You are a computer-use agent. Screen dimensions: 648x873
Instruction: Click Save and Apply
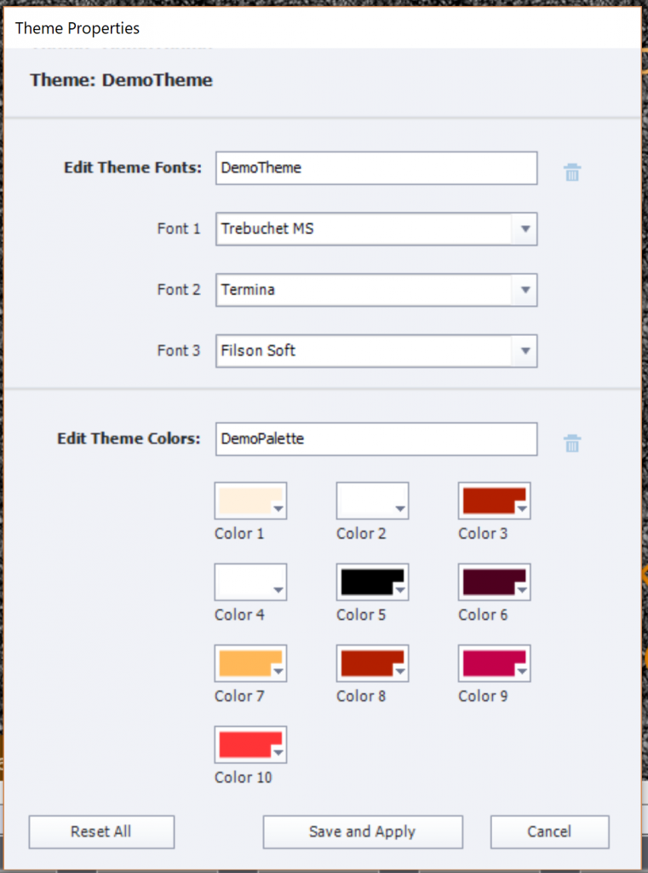pyautogui.click(x=362, y=831)
